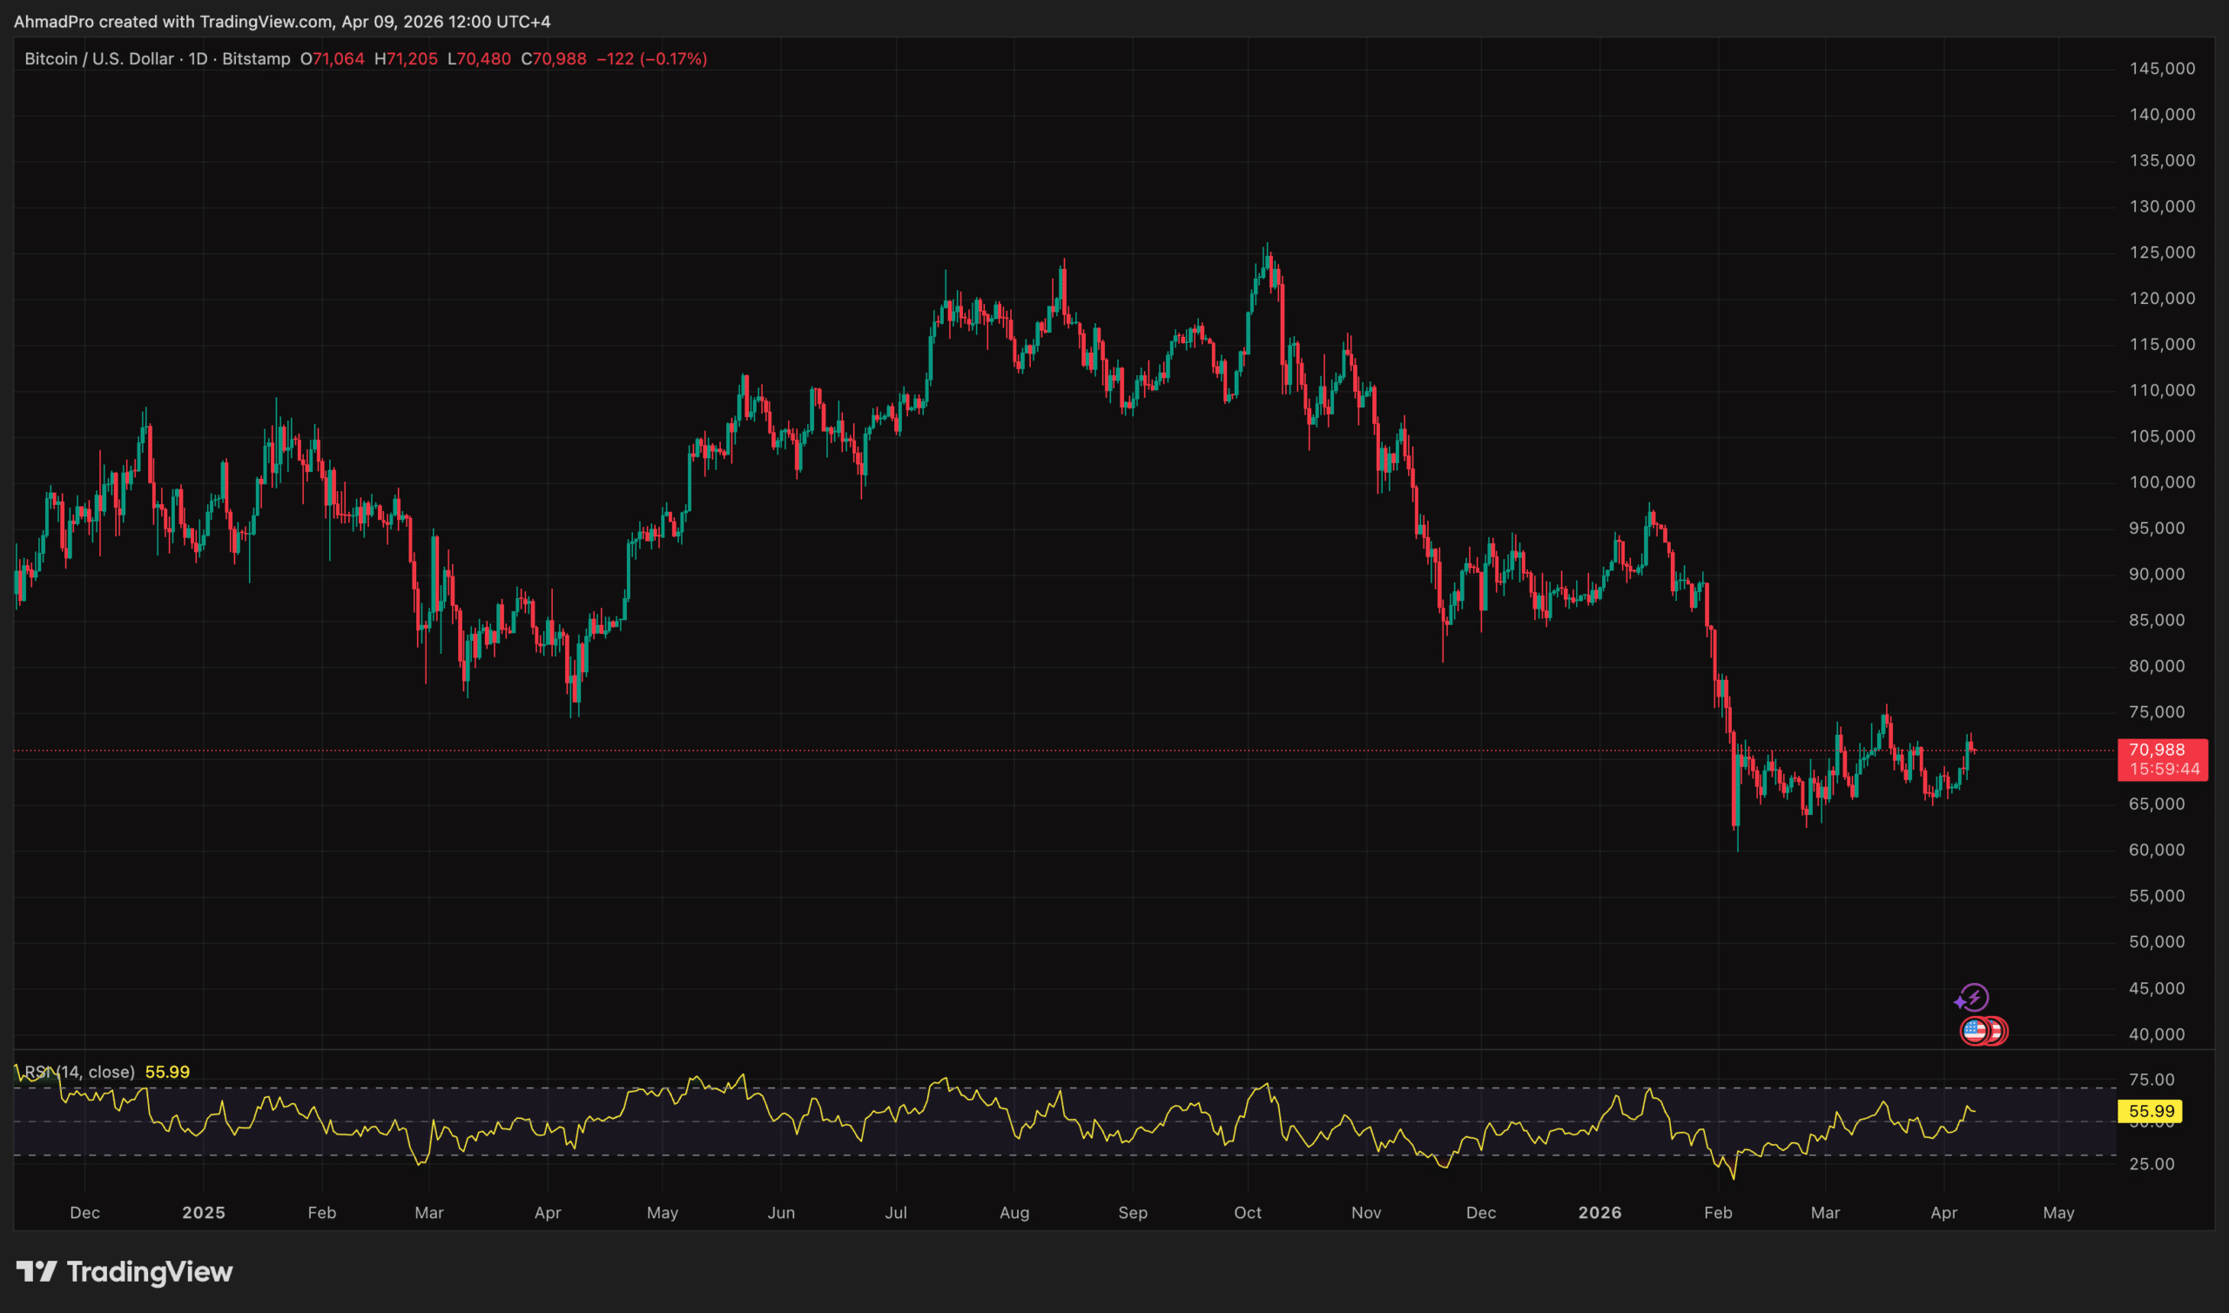Open the 1D timeframe selector

pyautogui.click(x=197, y=59)
